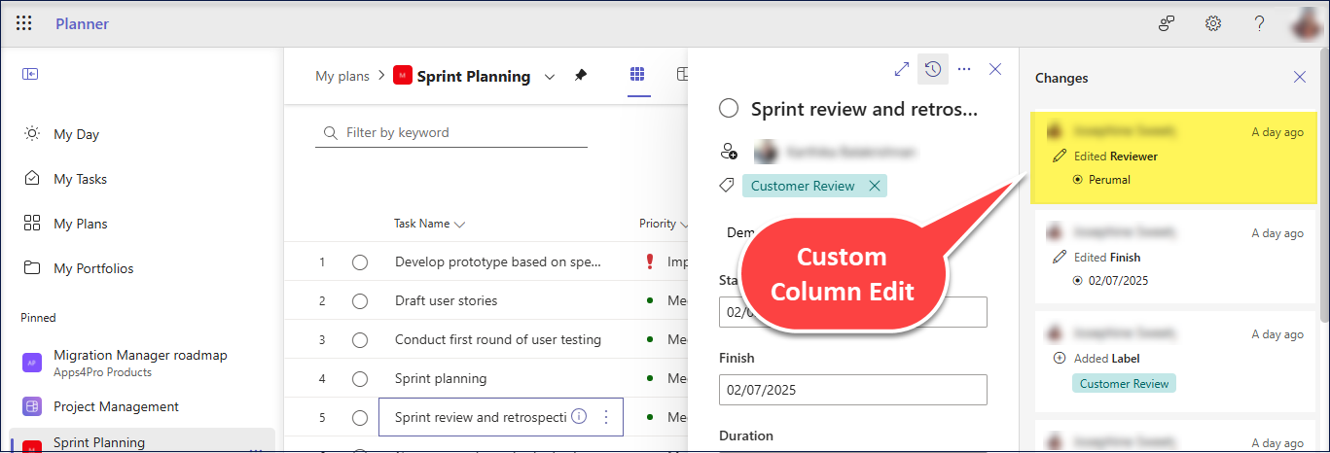Mark Sprint review task complete in details

coord(729,108)
